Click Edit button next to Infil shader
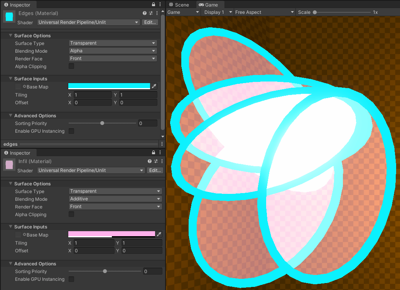 click(x=155, y=170)
